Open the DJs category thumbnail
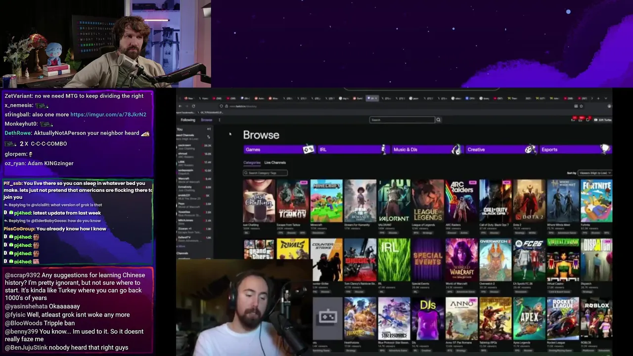 [427, 318]
